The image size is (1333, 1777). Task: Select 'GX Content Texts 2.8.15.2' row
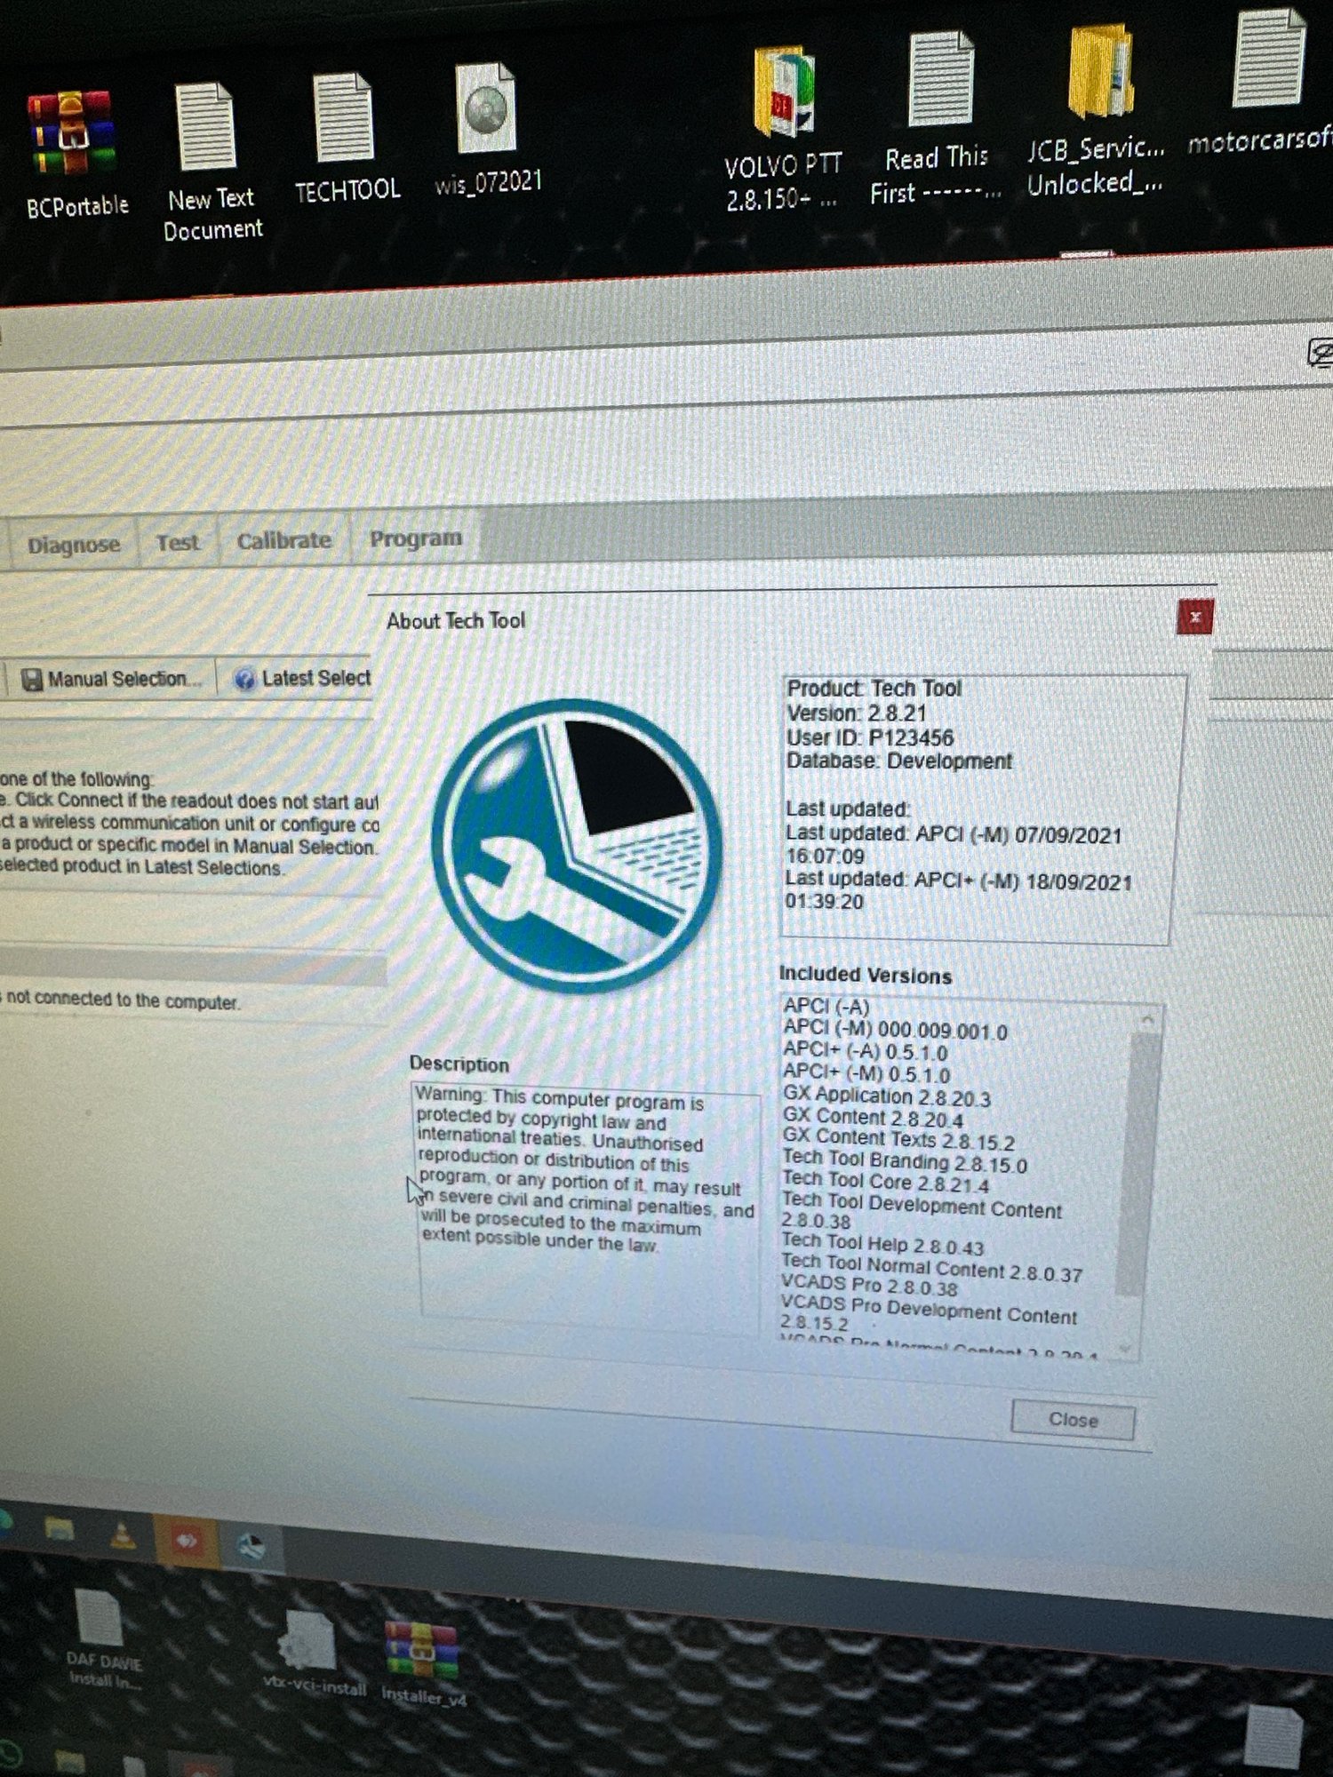pos(898,1140)
